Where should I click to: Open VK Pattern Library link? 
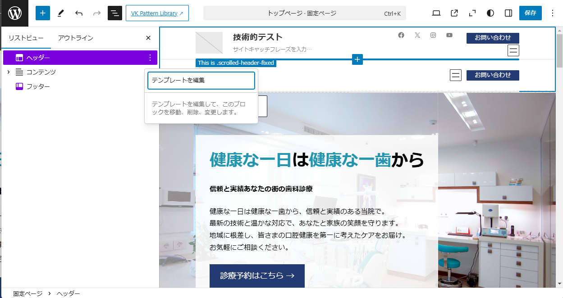point(157,13)
